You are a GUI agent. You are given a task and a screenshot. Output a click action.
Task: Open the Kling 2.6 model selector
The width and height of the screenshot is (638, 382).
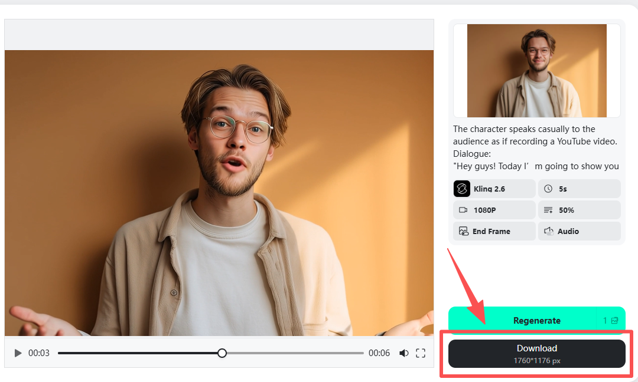(x=494, y=189)
